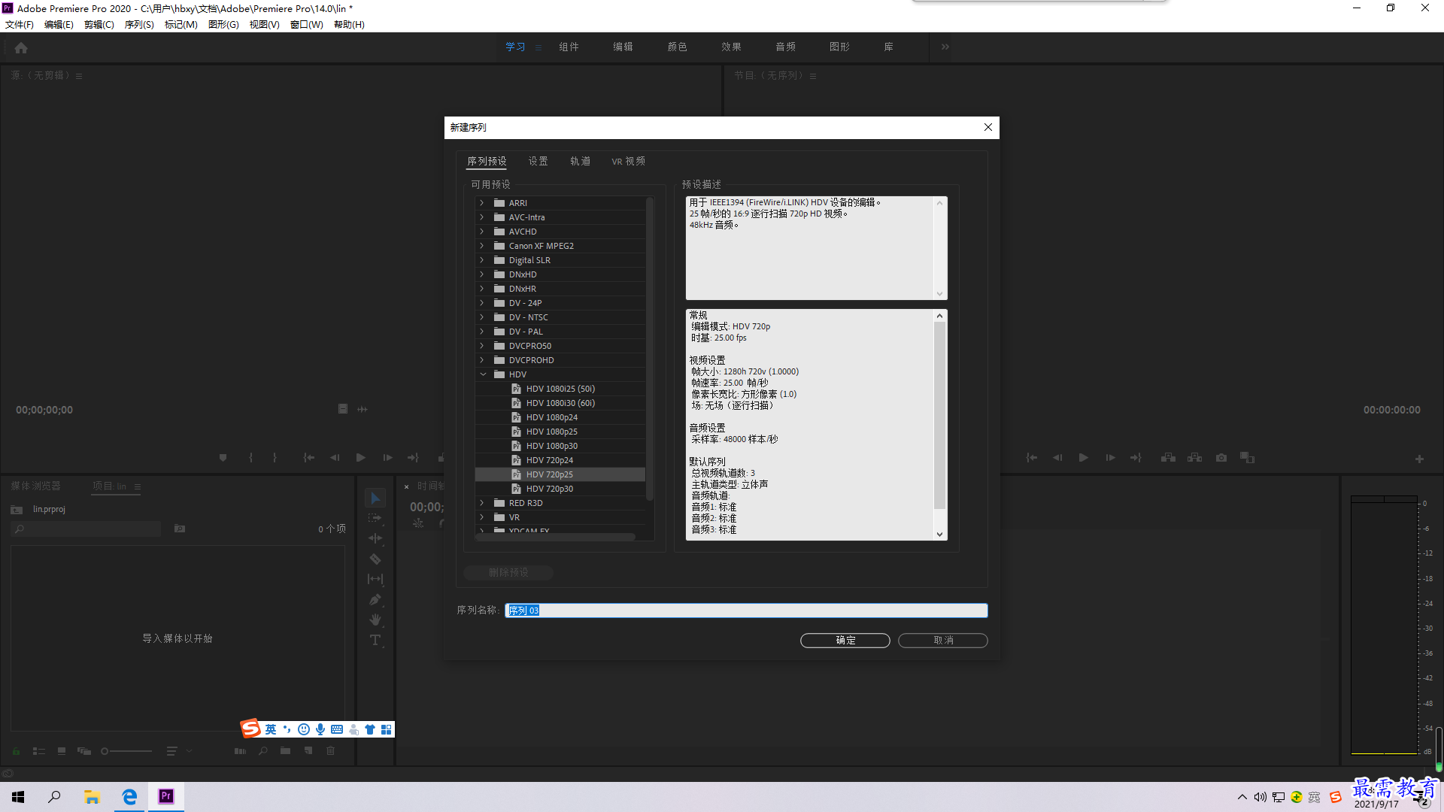Image resolution: width=1444 pixels, height=812 pixels.
Task: Open the 轨道 tab in new sequence dialog
Action: pyautogui.click(x=580, y=161)
